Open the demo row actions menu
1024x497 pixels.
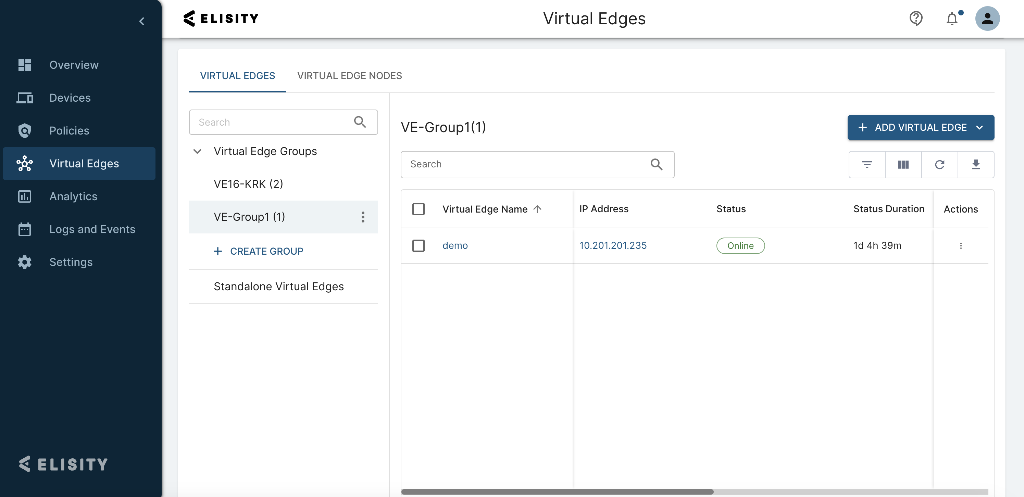coord(961,246)
